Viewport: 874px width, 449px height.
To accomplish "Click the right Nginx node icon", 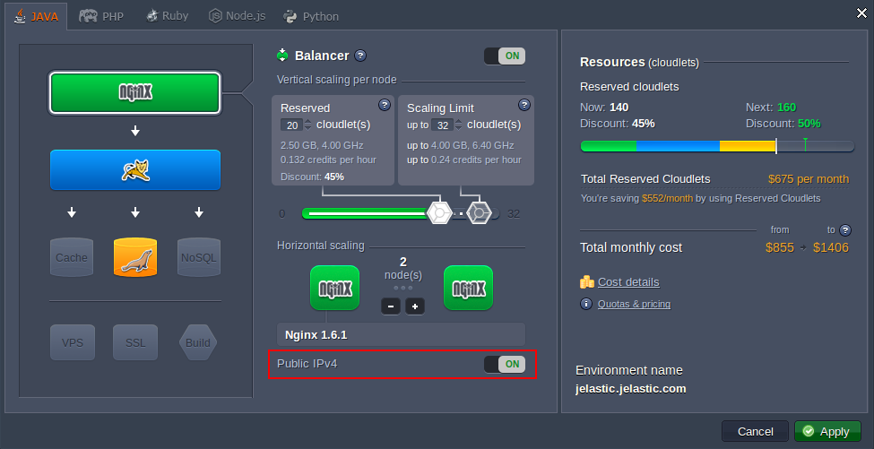I will 468,288.
